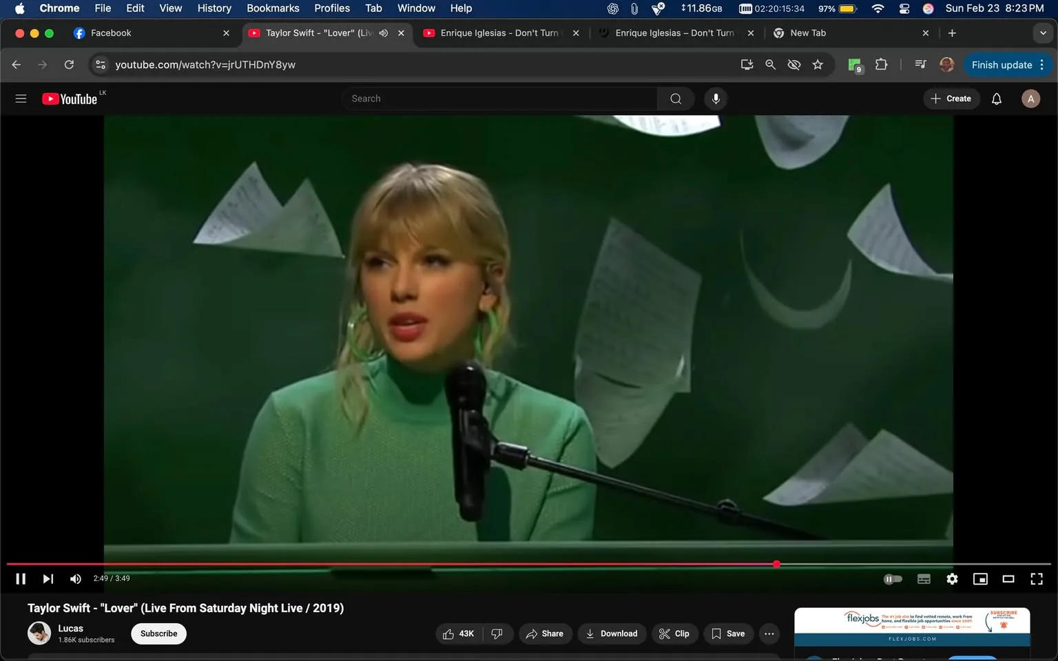Turn on subtitles with the CC button
Image resolution: width=1058 pixels, height=661 pixels.
(924, 578)
